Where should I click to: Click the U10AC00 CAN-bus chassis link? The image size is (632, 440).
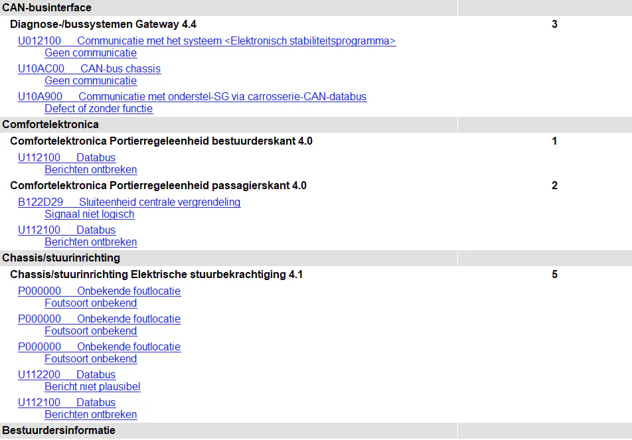click(89, 69)
